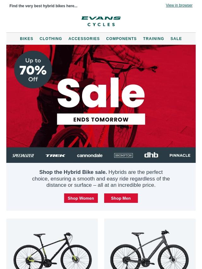Click the Shop Men button
202x269 pixels.
121,198
